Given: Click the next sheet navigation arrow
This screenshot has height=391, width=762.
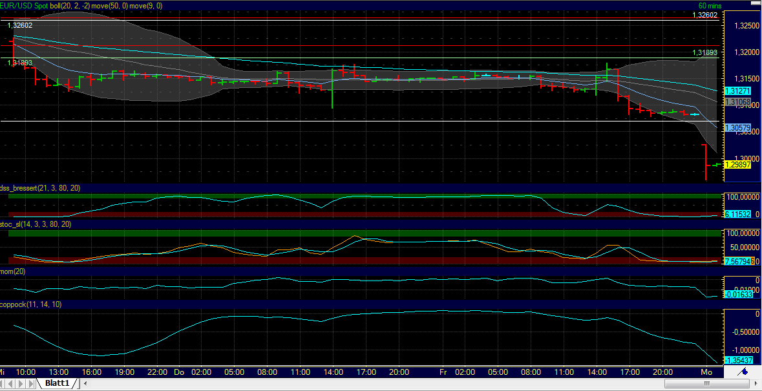Looking at the screenshot, I should point(20,383).
